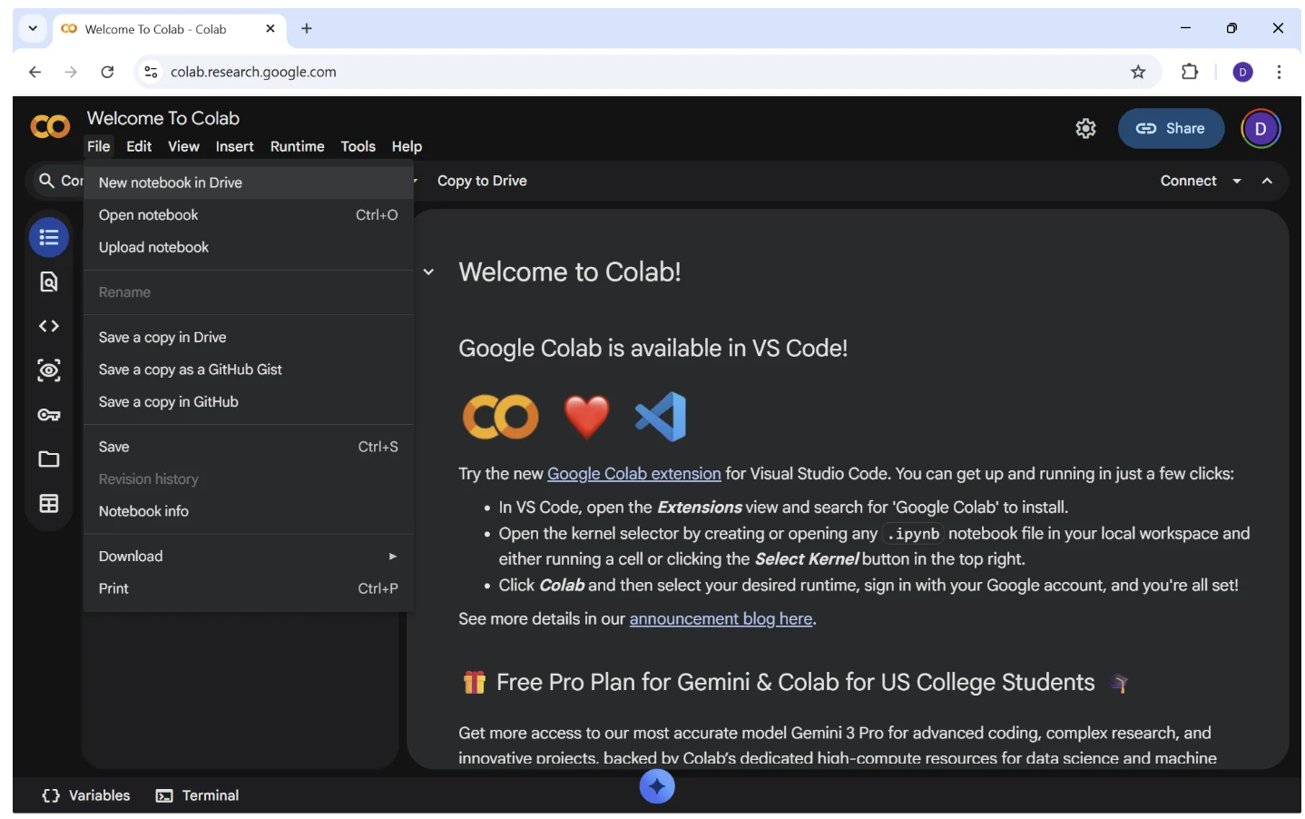
Task: Open the announcement blog here link
Action: pos(721,619)
